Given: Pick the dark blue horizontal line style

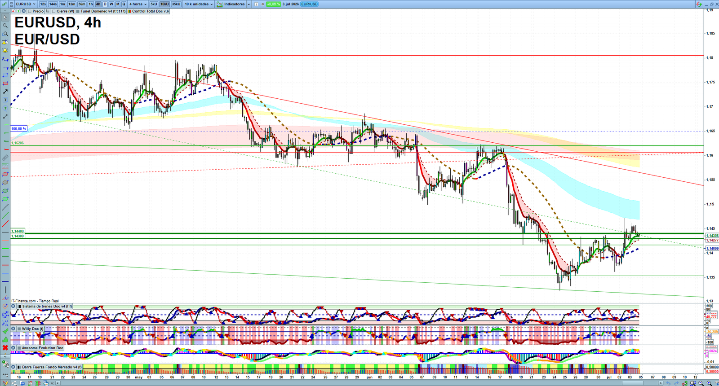Looking at the screenshot, I should click(x=5, y=281).
